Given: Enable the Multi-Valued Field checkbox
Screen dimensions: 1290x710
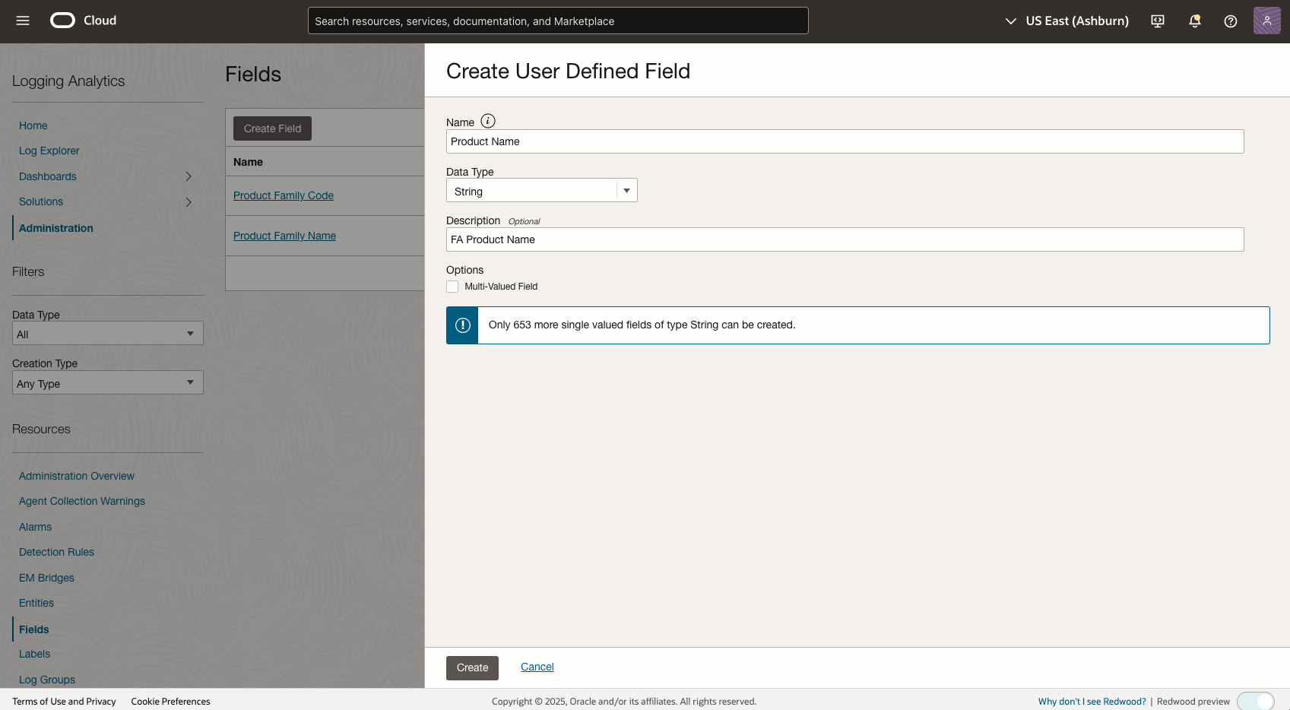Looking at the screenshot, I should pos(452,287).
